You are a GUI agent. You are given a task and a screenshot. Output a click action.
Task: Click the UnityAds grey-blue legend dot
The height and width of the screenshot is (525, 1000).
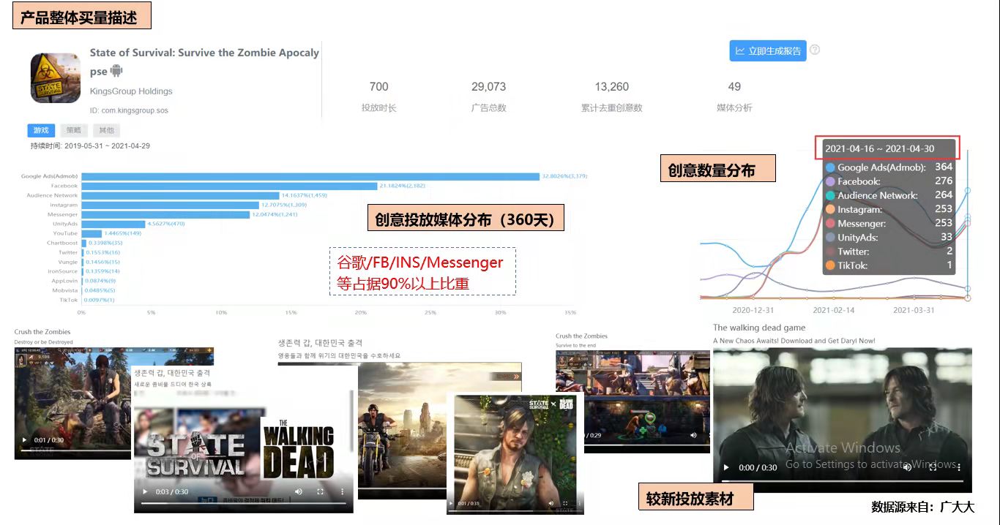coord(830,237)
